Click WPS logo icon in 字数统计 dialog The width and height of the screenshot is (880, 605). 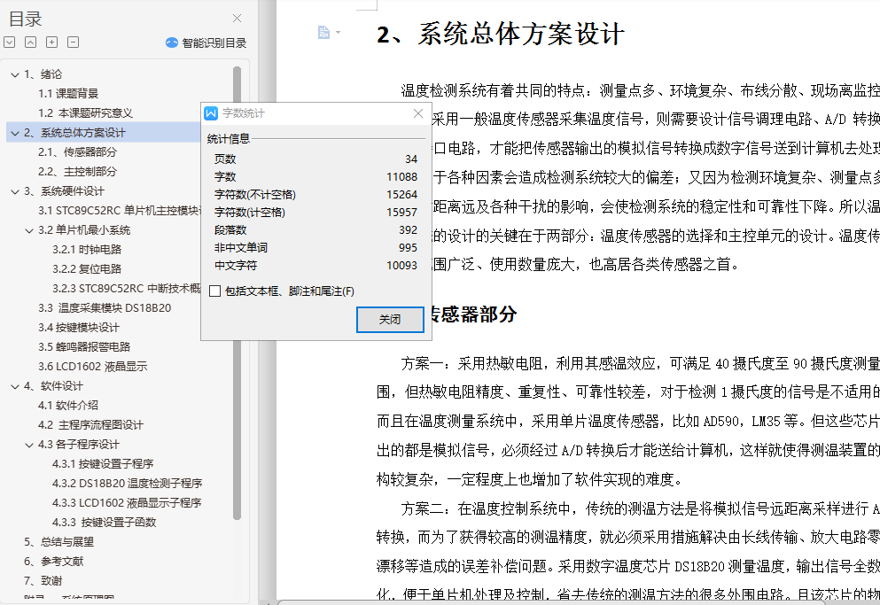tap(211, 113)
